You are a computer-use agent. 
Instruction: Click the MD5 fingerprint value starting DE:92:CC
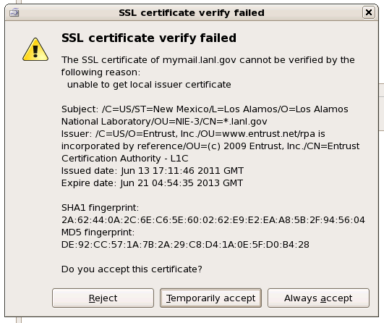[185, 245]
